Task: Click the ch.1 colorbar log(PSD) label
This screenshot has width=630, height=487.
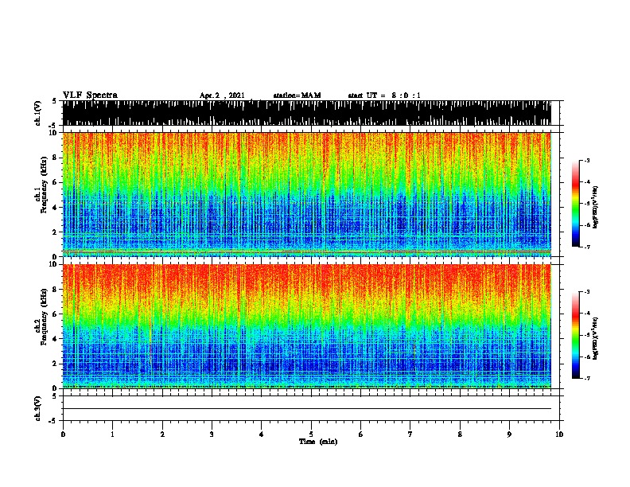Action: (x=595, y=208)
